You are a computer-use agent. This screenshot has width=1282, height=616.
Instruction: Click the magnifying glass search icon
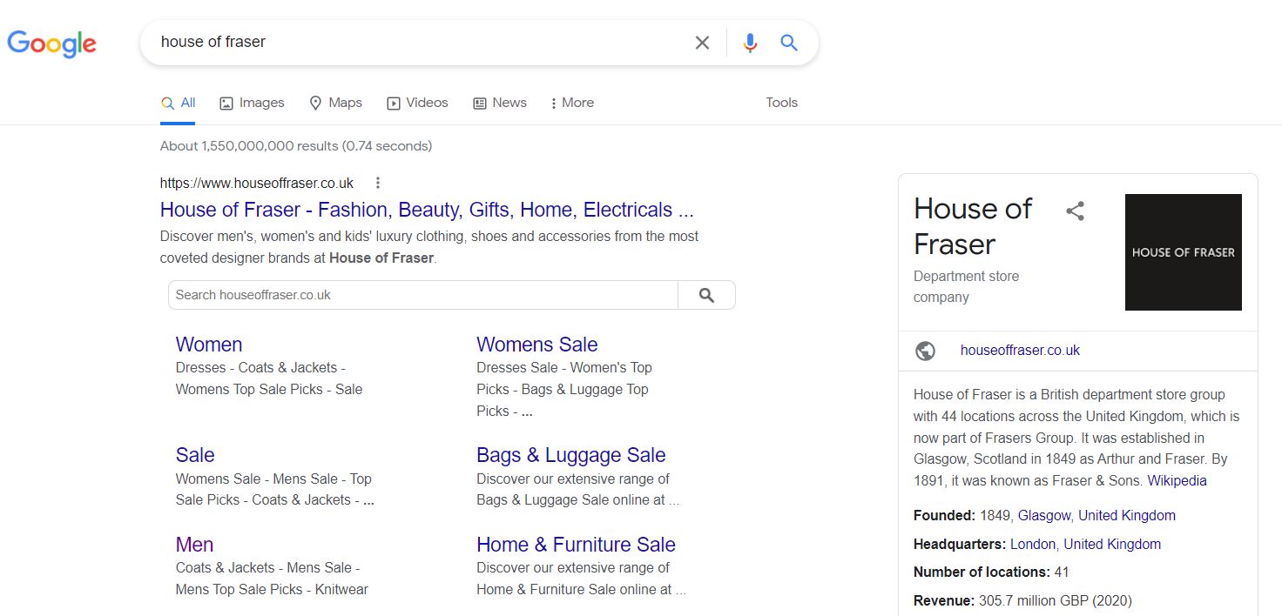point(788,42)
